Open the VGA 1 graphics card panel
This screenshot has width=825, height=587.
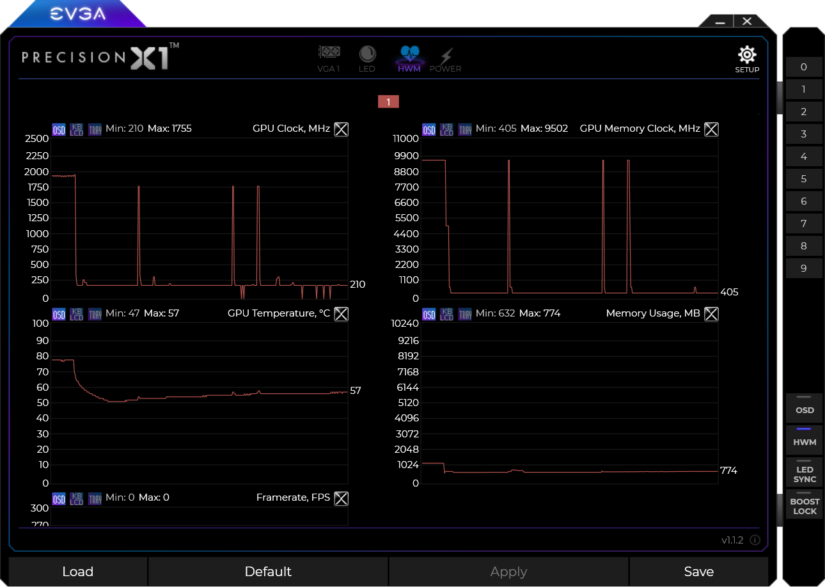point(329,58)
